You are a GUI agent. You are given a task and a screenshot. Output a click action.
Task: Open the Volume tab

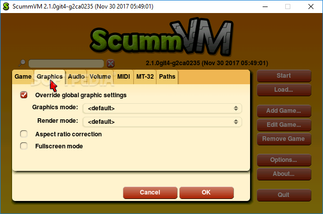coord(100,77)
